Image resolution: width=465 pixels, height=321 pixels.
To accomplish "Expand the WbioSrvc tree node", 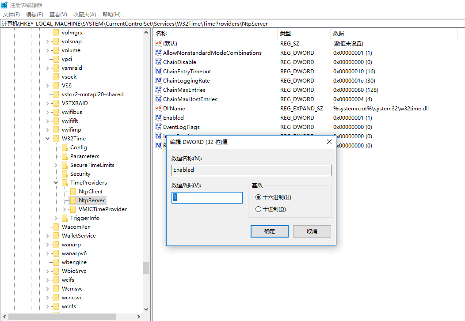I will pos(47,271).
